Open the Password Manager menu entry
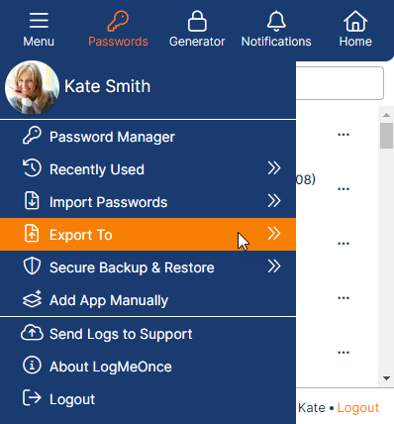The height and width of the screenshot is (424, 394). point(148,137)
